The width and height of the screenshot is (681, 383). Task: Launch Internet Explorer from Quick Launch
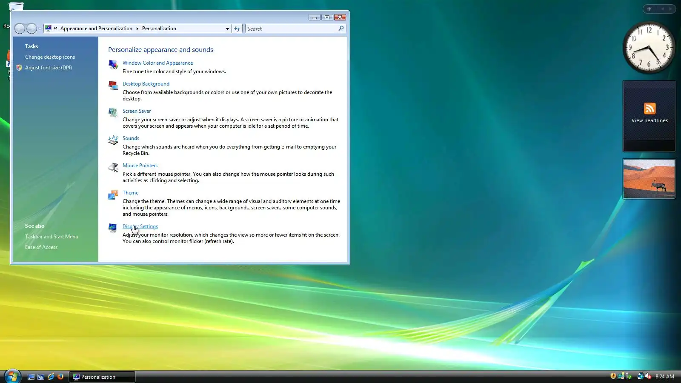(x=51, y=377)
